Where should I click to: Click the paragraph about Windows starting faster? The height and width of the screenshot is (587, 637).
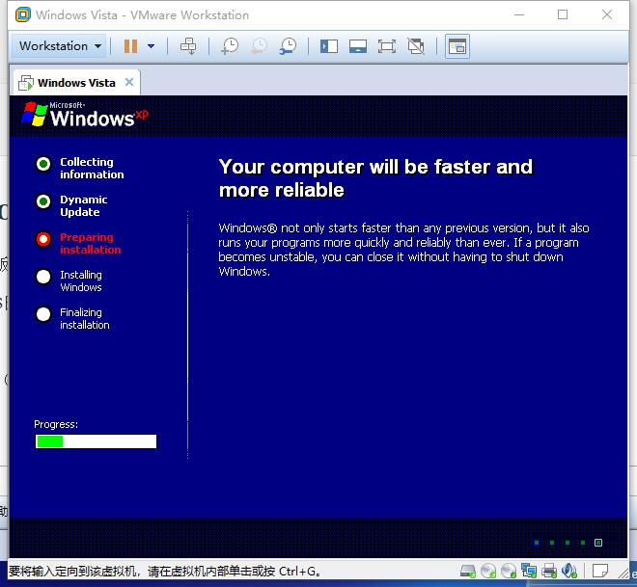[403, 250]
